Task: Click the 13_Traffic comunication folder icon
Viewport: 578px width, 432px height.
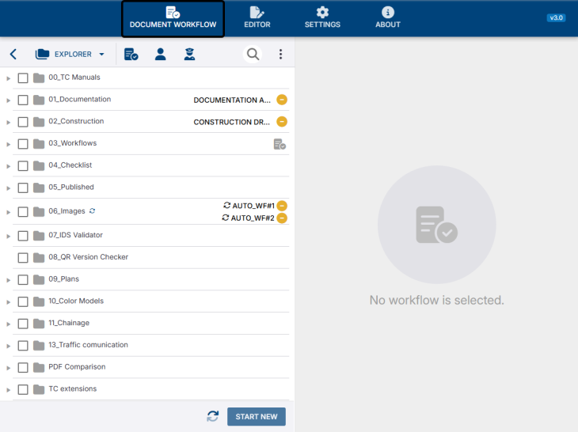Action: pyautogui.click(x=39, y=346)
